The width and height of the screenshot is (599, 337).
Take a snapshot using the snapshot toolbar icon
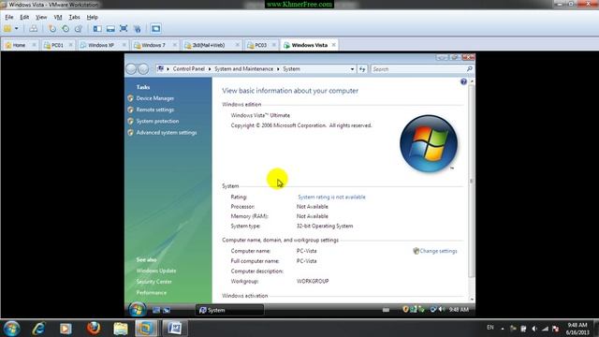52,29
